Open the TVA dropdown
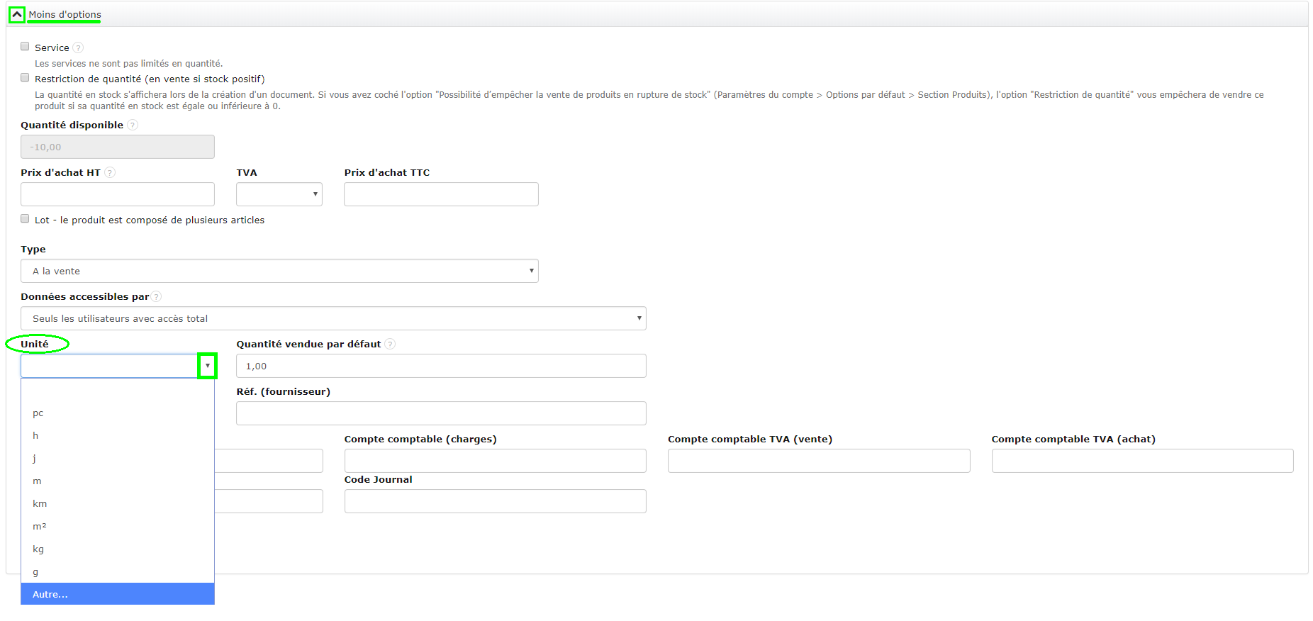Image resolution: width=1313 pixels, height=621 pixels. (279, 194)
